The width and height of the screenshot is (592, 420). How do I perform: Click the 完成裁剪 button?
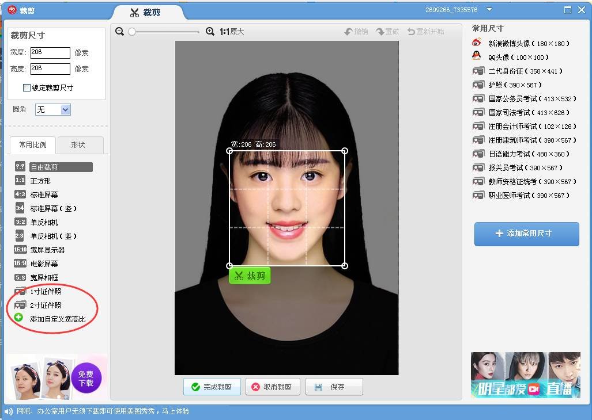tap(212, 387)
